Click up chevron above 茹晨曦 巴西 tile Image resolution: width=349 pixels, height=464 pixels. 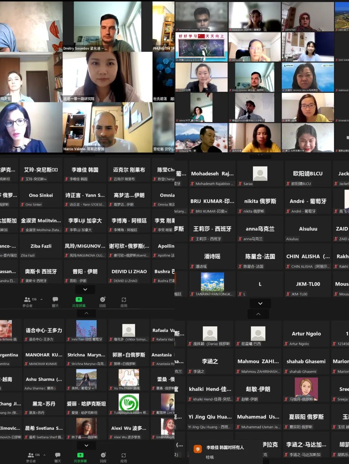point(258,314)
